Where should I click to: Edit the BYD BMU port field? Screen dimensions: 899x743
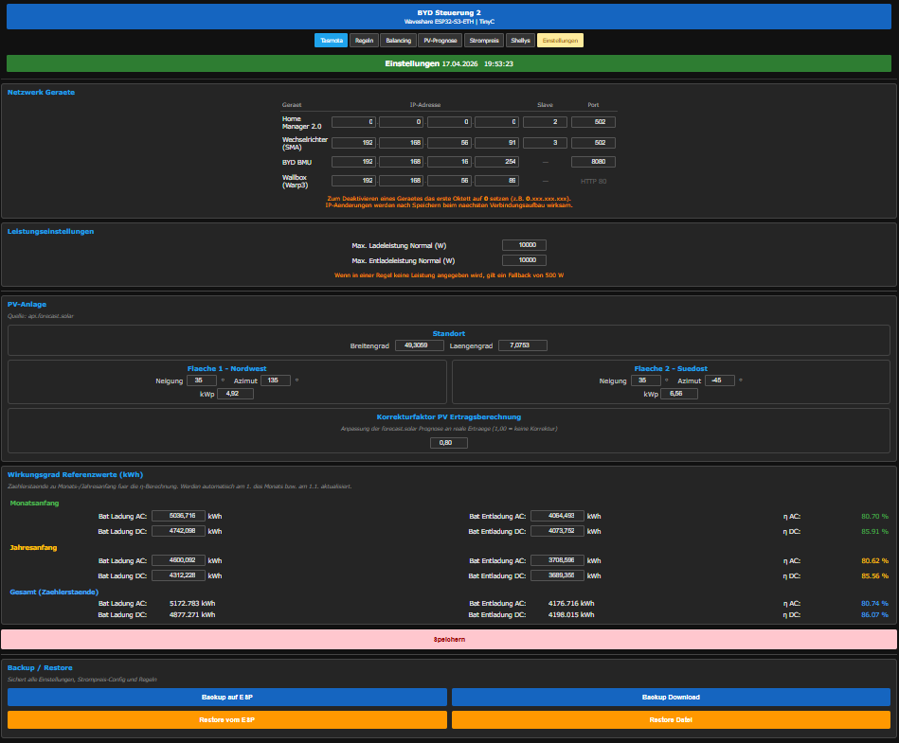coord(593,162)
